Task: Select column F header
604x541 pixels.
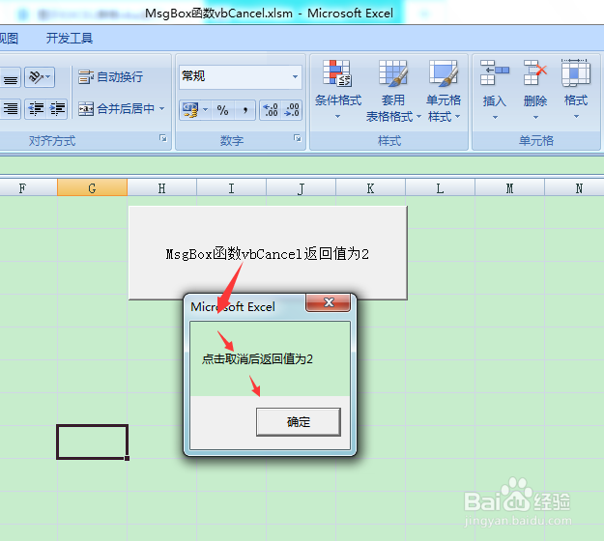Action: (x=23, y=188)
